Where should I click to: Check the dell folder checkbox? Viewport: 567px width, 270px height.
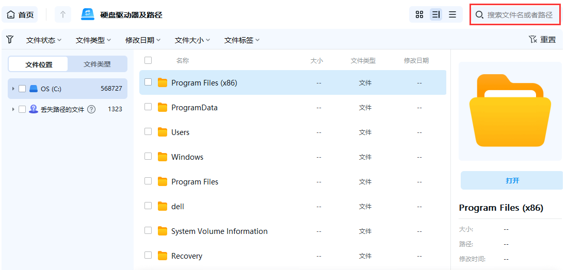click(148, 206)
